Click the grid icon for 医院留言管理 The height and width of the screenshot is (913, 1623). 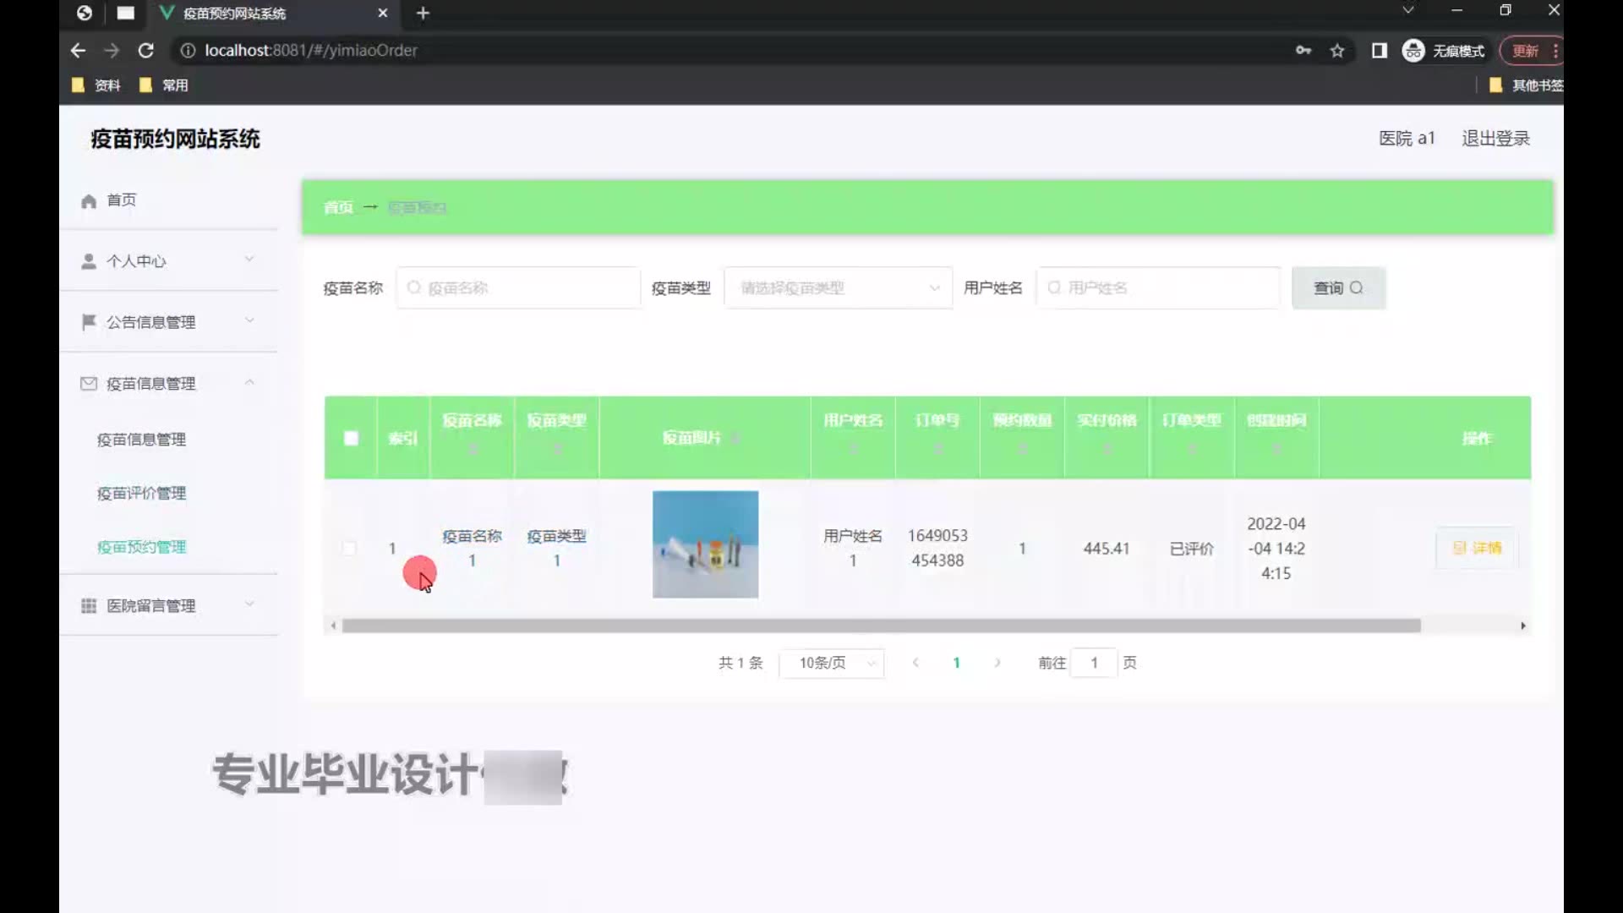coord(89,605)
